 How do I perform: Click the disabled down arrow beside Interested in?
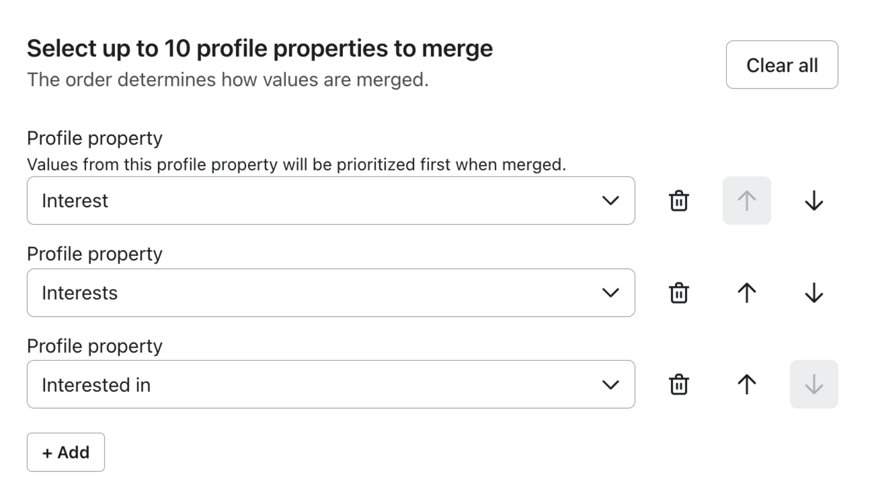coord(813,385)
